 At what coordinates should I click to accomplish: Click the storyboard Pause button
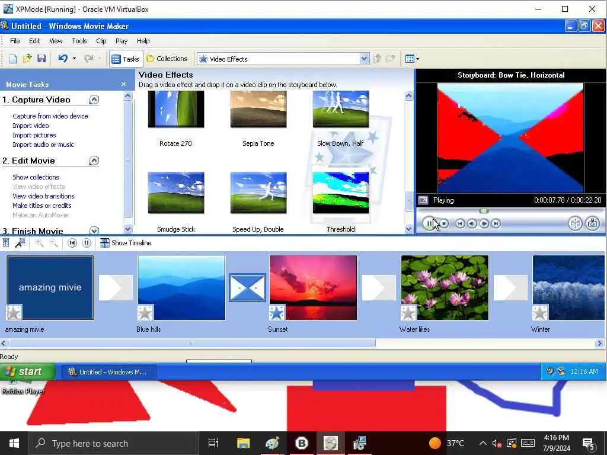[x=87, y=243]
